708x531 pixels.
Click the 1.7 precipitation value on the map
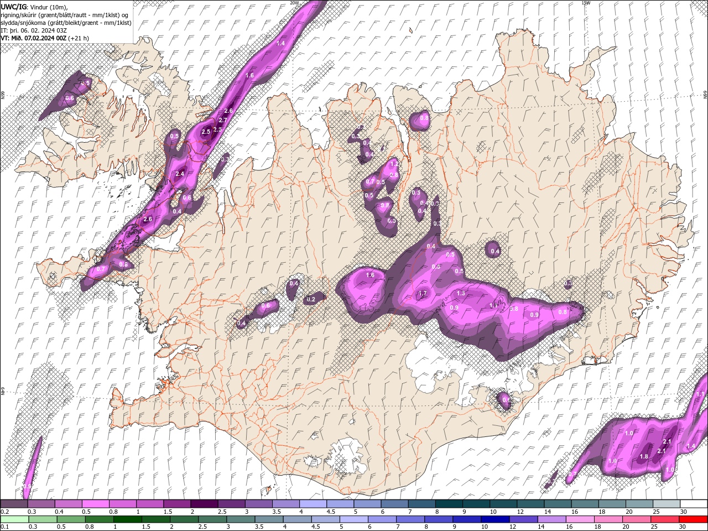[x=423, y=293]
